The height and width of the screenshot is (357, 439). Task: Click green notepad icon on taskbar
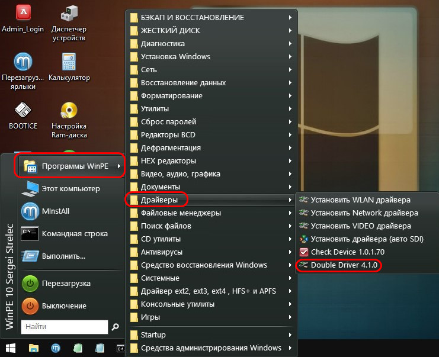coord(78,348)
